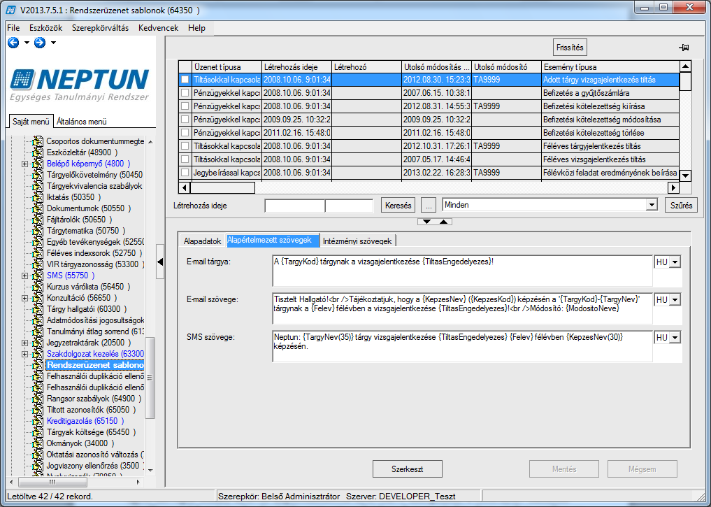Screen dimensions: 711x507
Task: Expand the Konzultáció tree node
Action: pos(25,298)
